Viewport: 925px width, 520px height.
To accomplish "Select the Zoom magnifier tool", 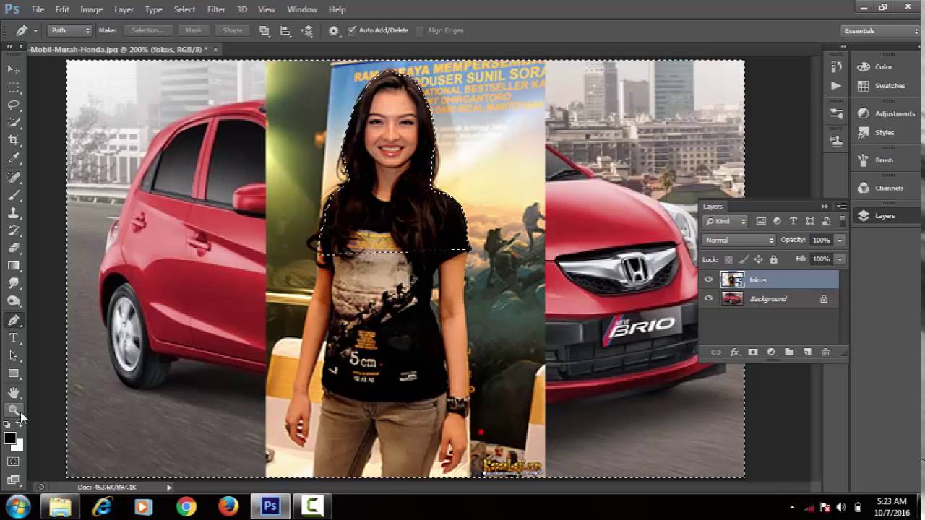I will tap(14, 410).
